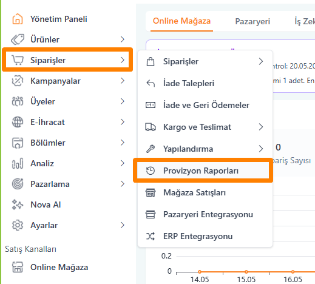
Task: Click the Kargo ve Teslimat truck icon
Action: [151, 127]
